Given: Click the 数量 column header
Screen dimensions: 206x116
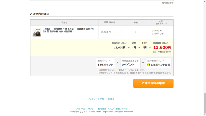Looking at the screenshot, I should click(136, 23).
